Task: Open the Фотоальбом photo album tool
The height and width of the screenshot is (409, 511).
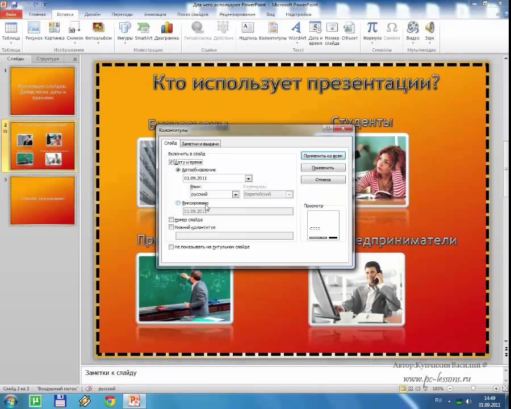Action: 98,28
